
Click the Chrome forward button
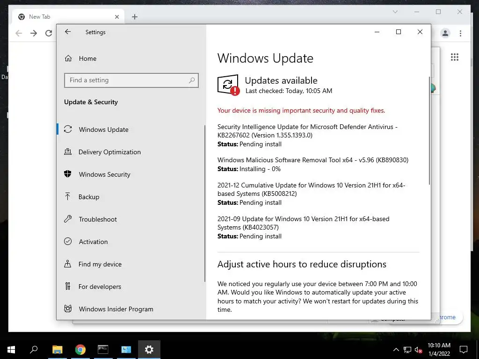[x=34, y=33]
